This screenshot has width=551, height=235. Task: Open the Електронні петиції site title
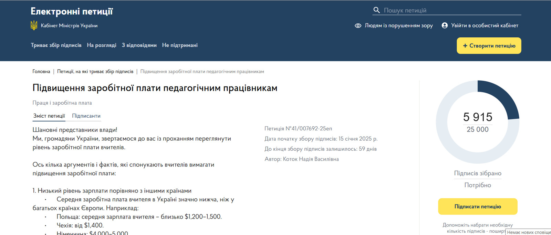tap(72, 12)
